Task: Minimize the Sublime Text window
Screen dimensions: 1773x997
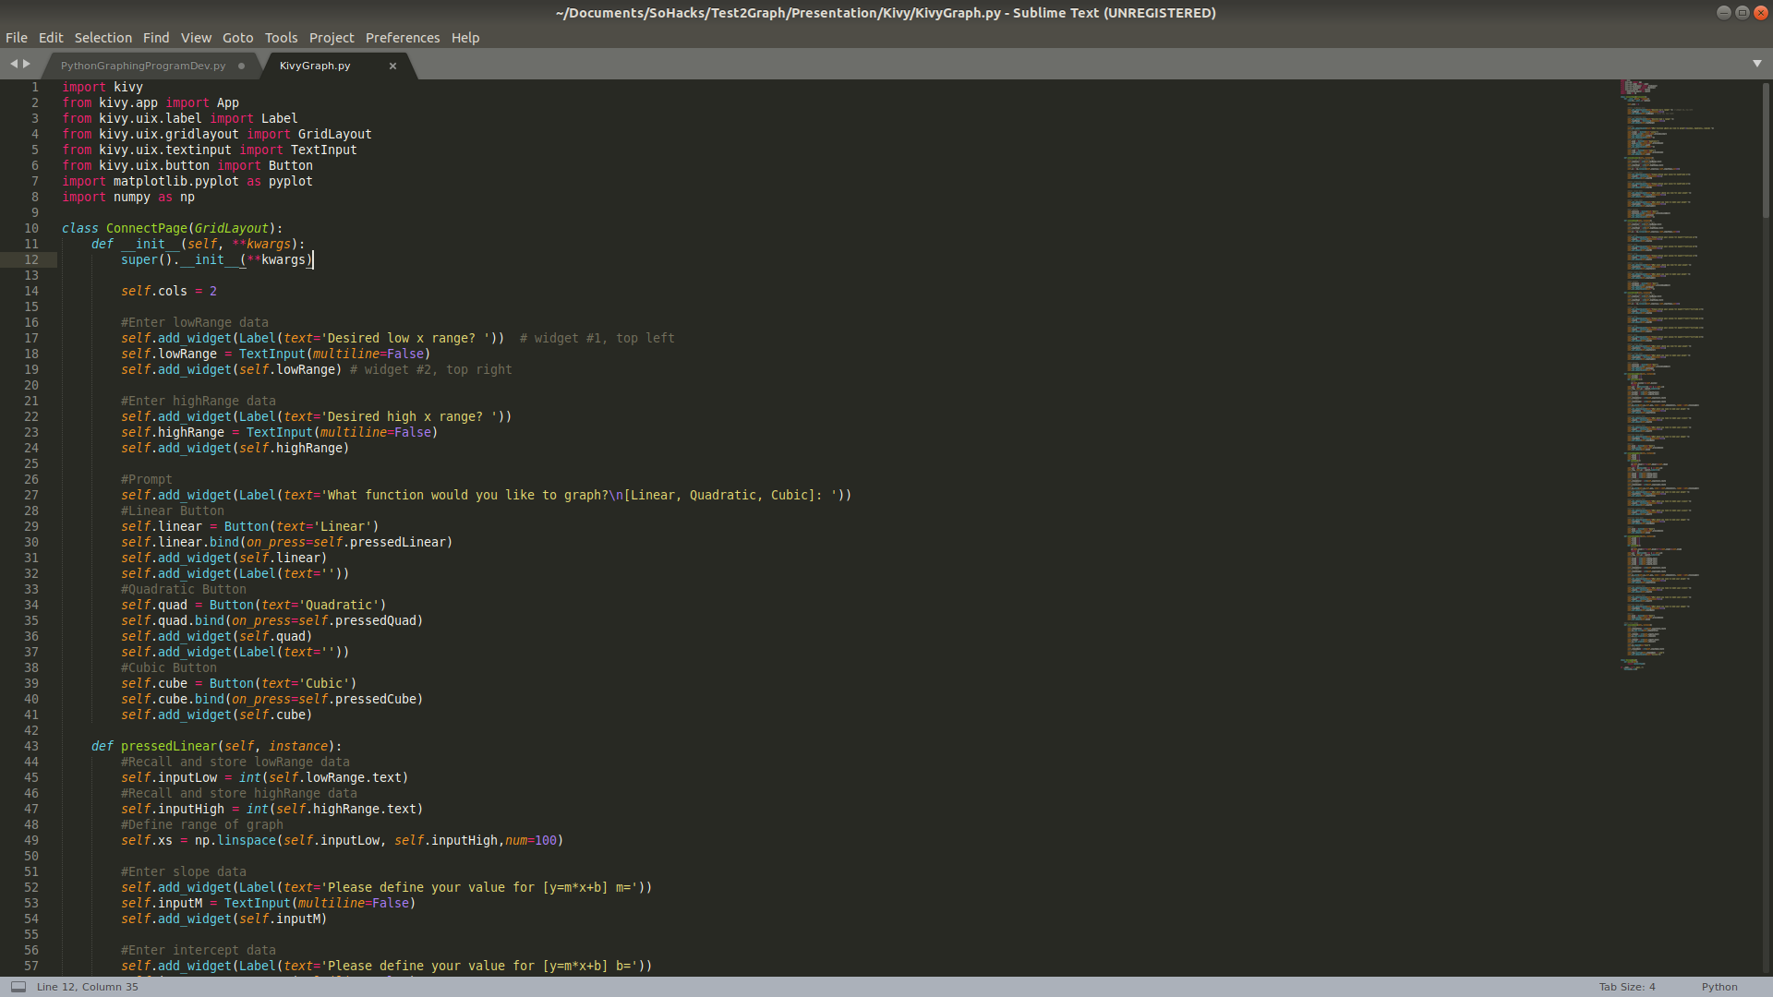Action: click(1723, 13)
